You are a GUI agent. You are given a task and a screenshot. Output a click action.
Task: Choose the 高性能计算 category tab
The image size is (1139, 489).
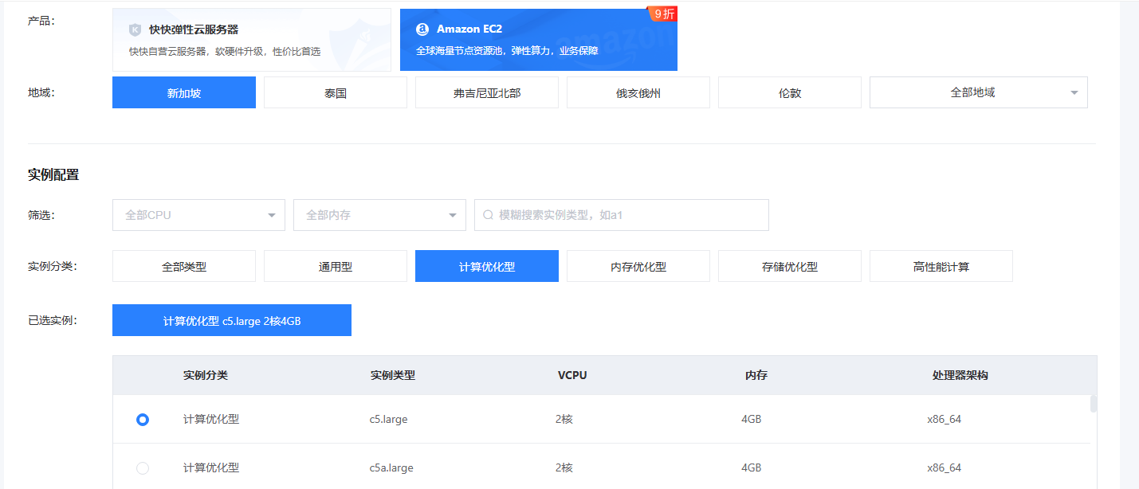(x=941, y=267)
